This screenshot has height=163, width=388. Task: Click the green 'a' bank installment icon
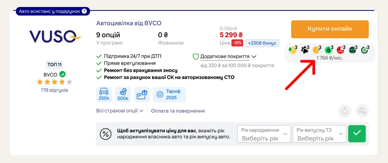(329, 50)
